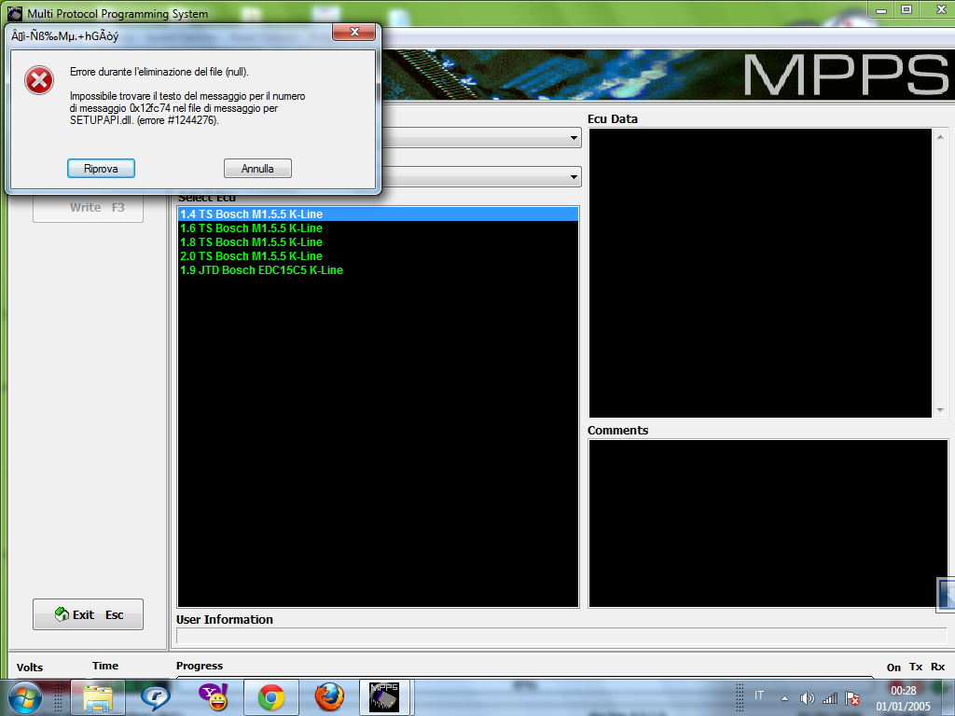Click the Progress bar
Viewport: 955px width, 716px height.
[x=525, y=677]
